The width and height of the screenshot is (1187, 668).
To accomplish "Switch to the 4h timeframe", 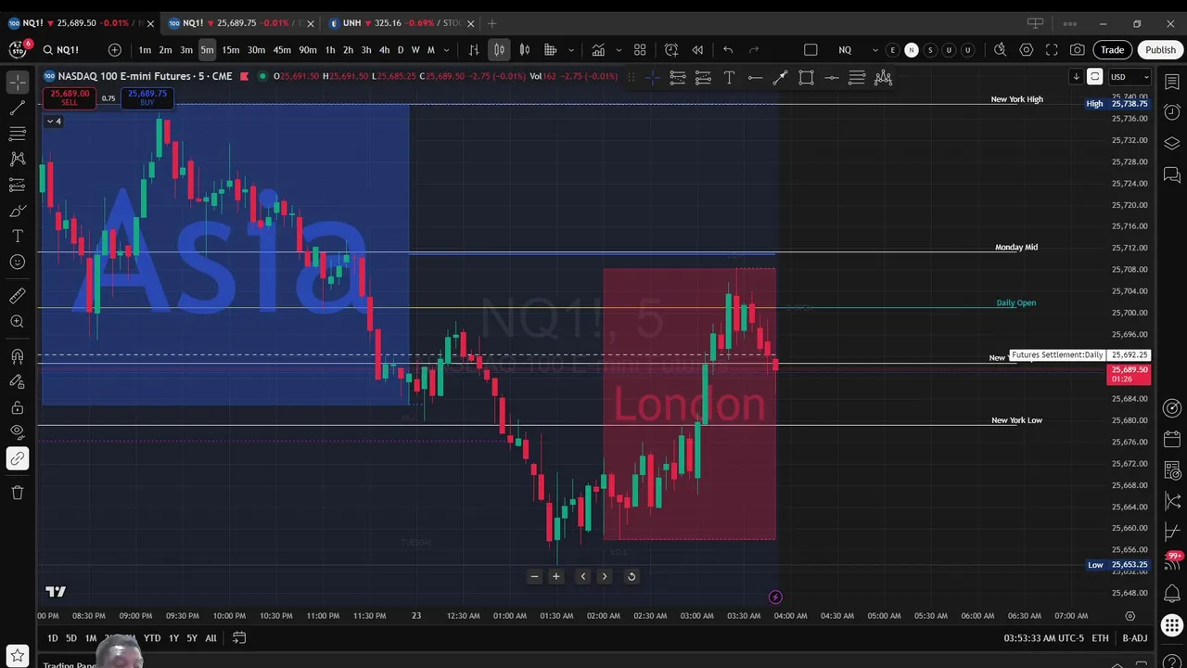I will click(x=384, y=50).
